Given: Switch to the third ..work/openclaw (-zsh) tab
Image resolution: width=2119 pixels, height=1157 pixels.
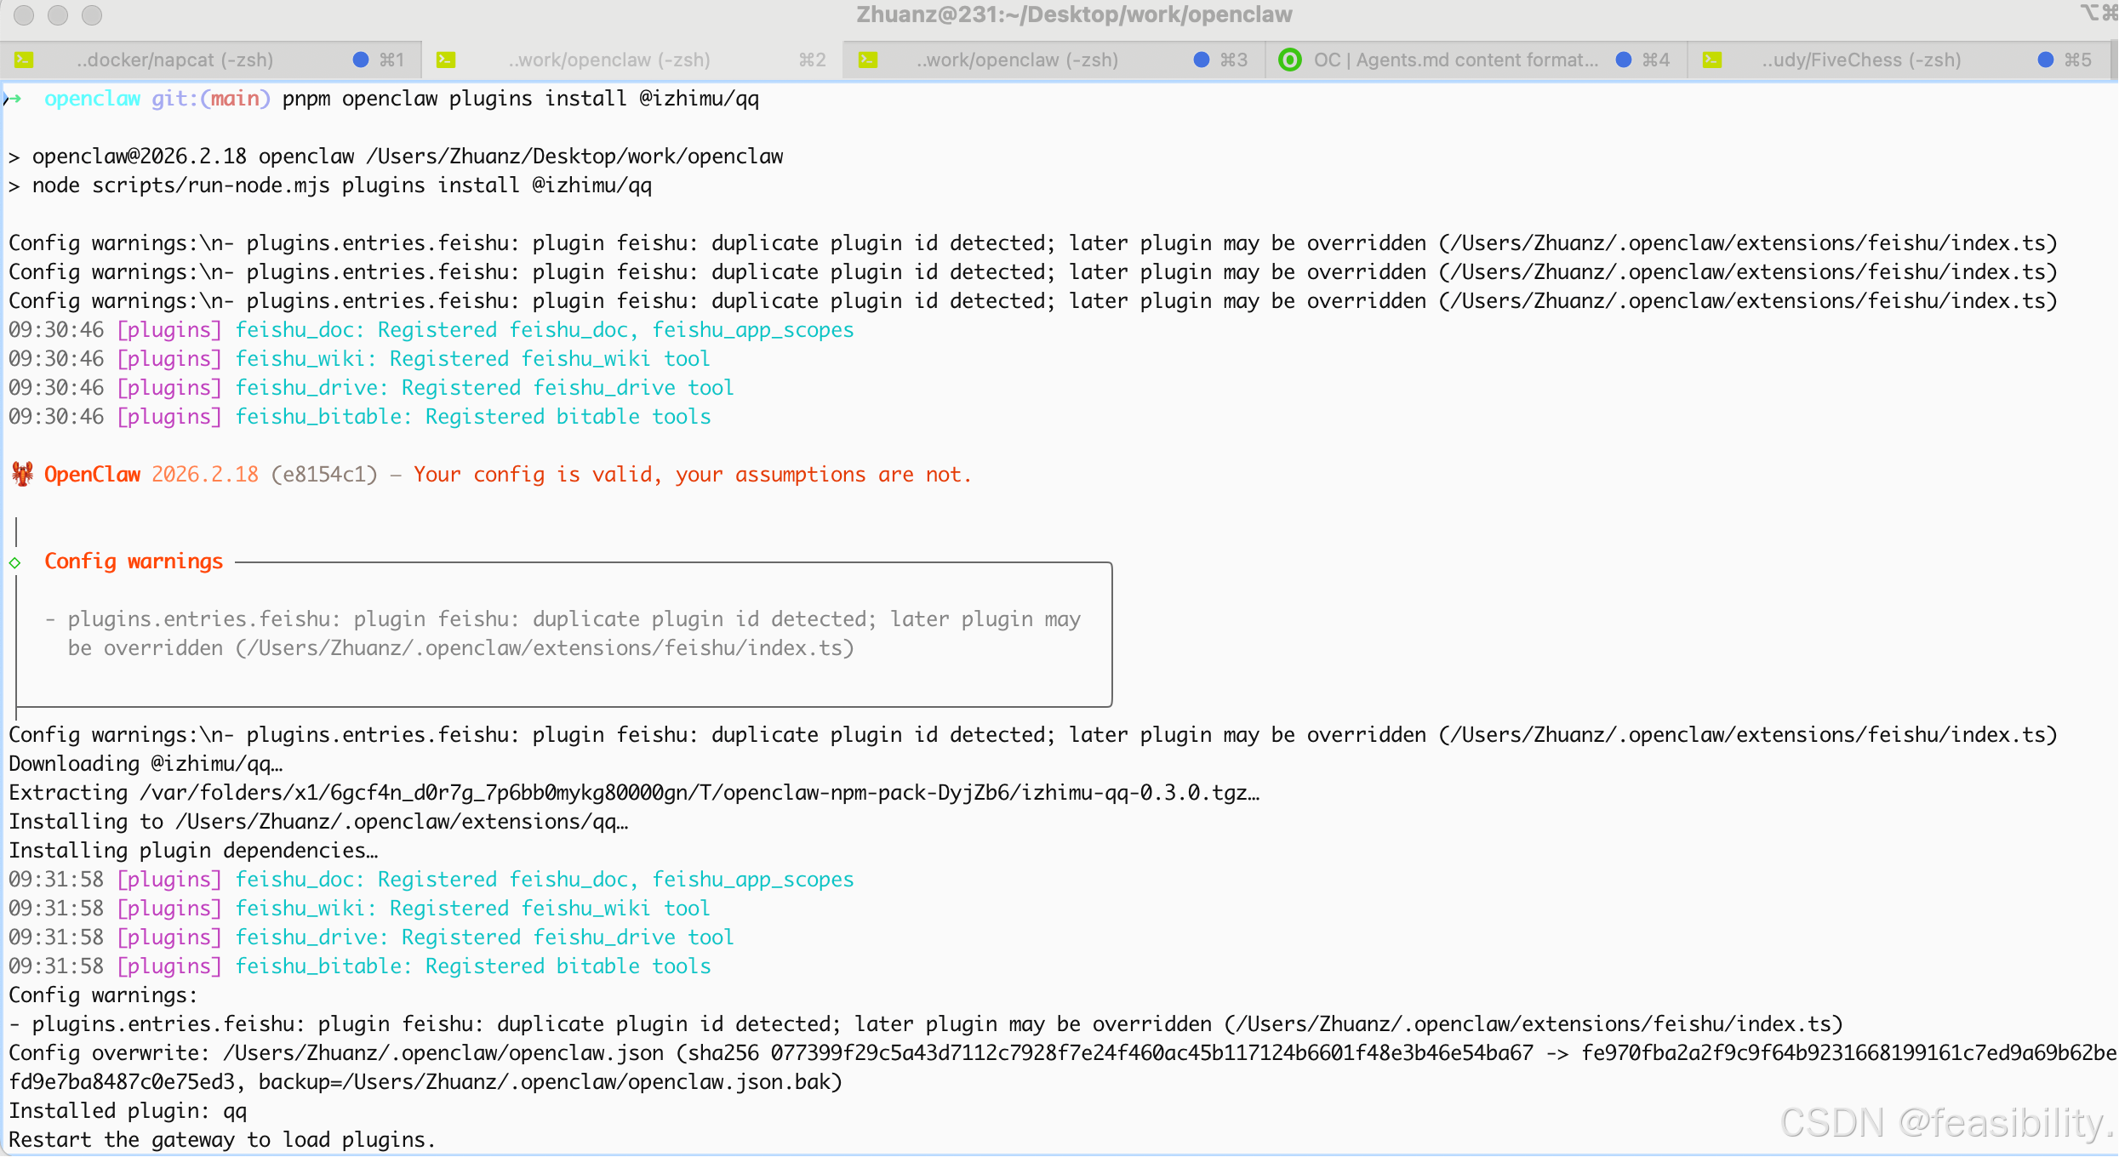Looking at the screenshot, I should point(1017,60).
